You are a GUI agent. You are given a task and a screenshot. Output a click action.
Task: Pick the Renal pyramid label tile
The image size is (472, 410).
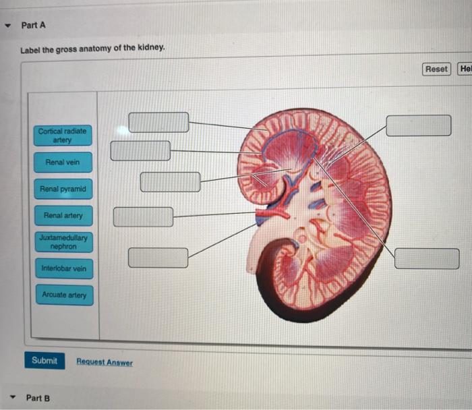pos(63,189)
